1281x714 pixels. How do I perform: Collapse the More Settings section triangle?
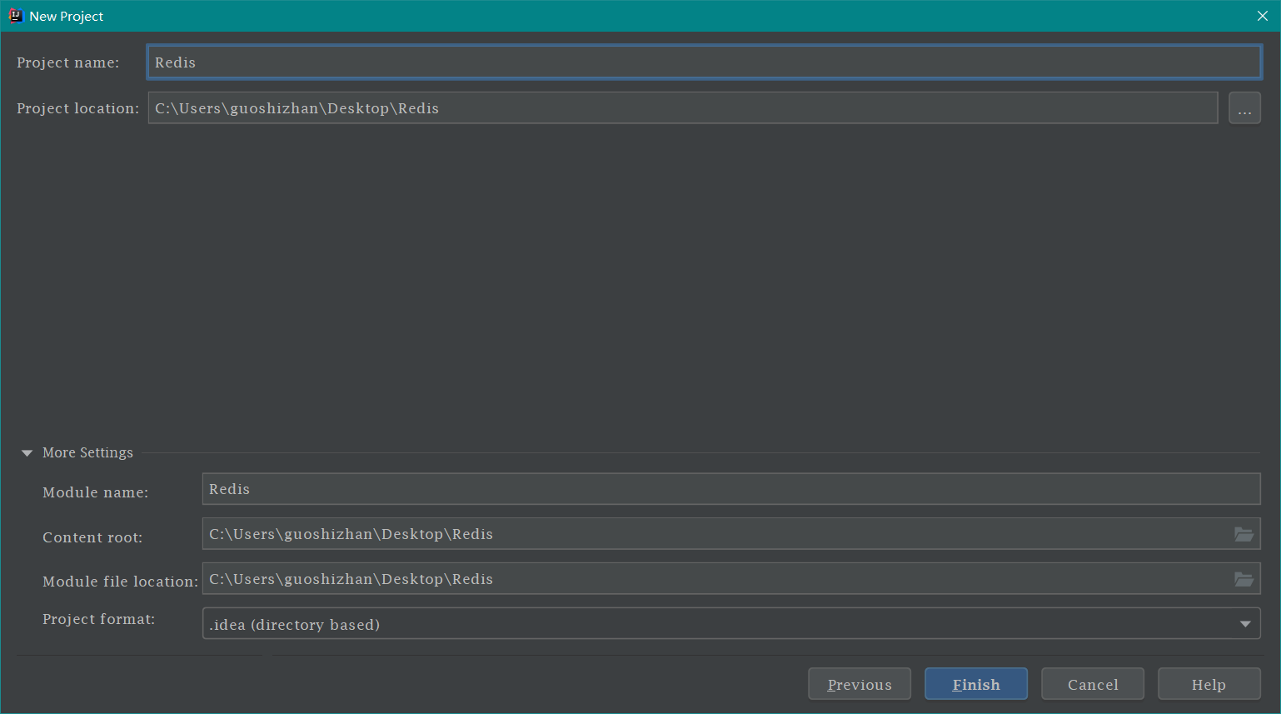(x=27, y=453)
